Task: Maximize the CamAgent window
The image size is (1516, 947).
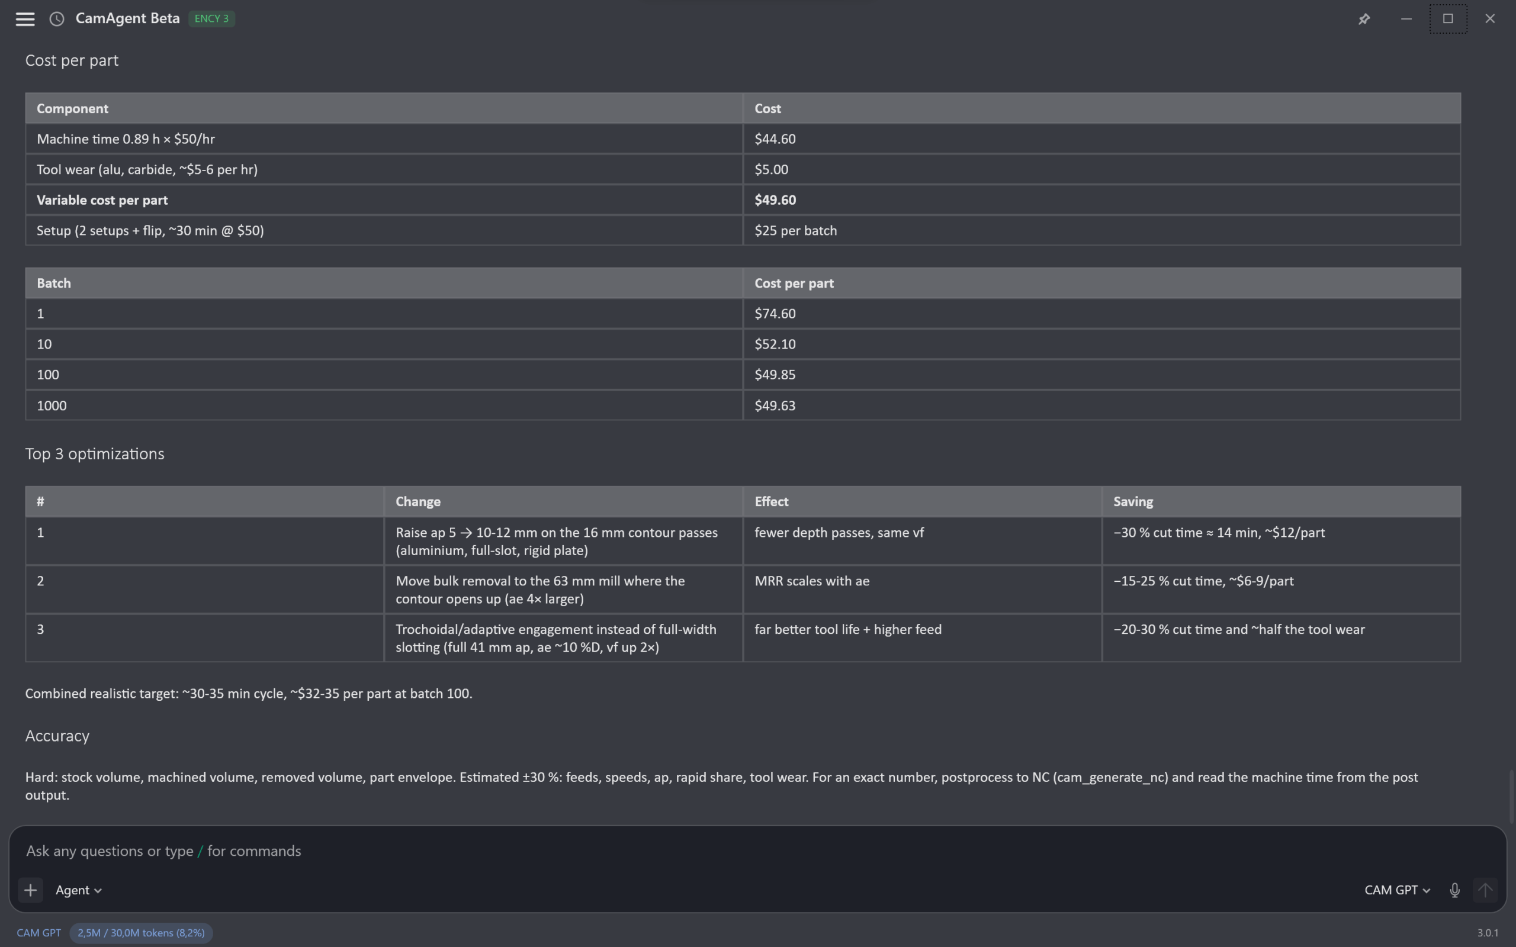Action: pos(1448,19)
